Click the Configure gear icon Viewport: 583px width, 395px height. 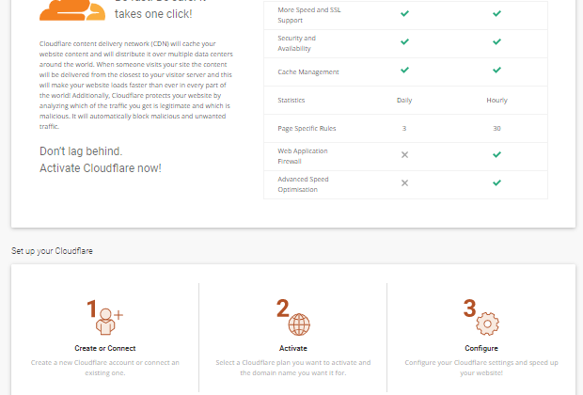click(487, 324)
